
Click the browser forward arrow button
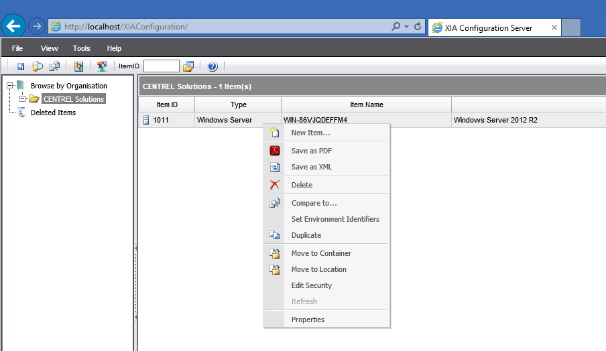point(37,26)
